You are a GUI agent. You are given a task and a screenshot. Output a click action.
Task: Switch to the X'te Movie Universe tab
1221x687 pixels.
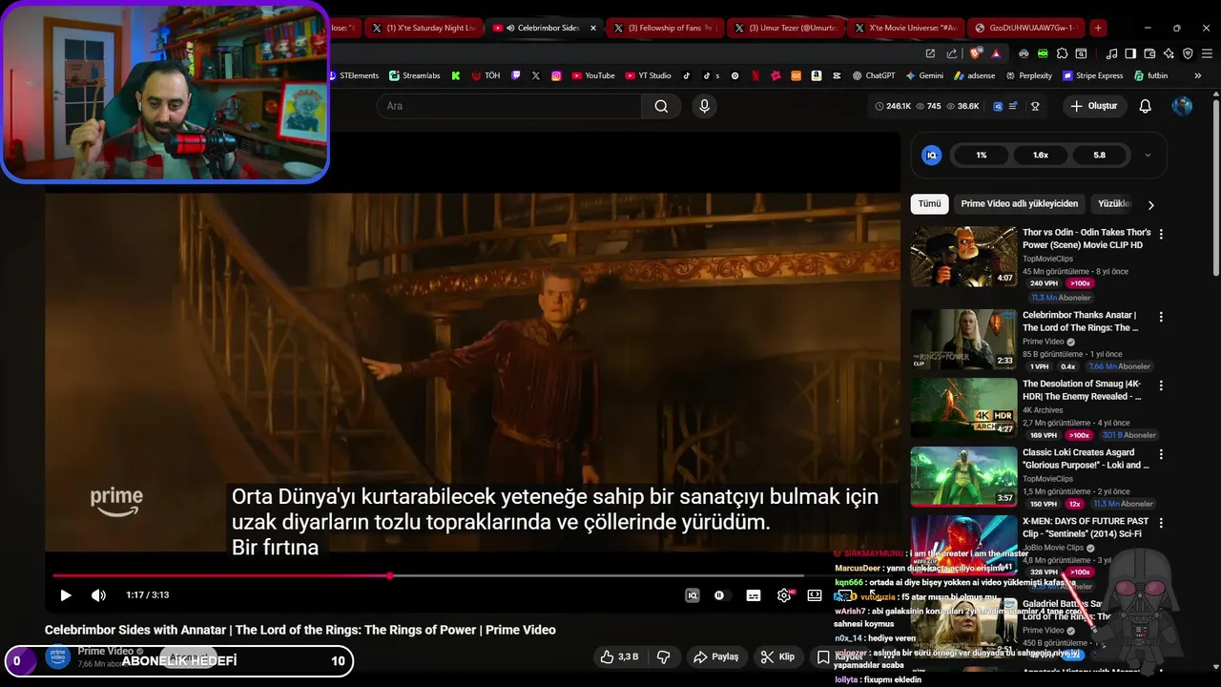[905, 28]
